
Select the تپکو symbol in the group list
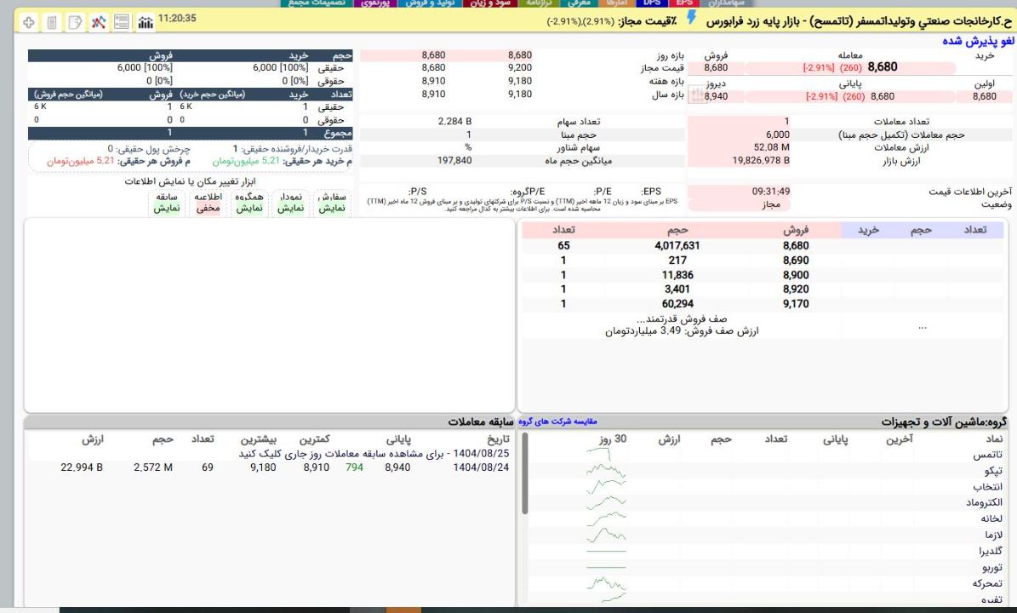pos(986,471)
